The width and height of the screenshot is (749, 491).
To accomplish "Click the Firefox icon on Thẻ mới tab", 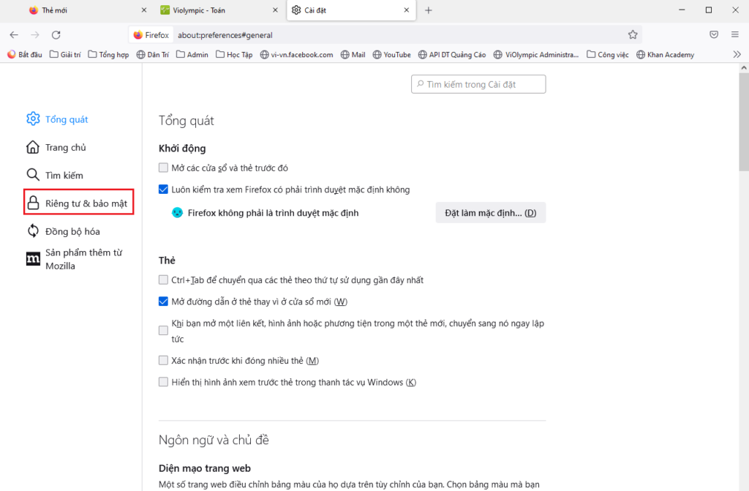I will coord(34,10).
